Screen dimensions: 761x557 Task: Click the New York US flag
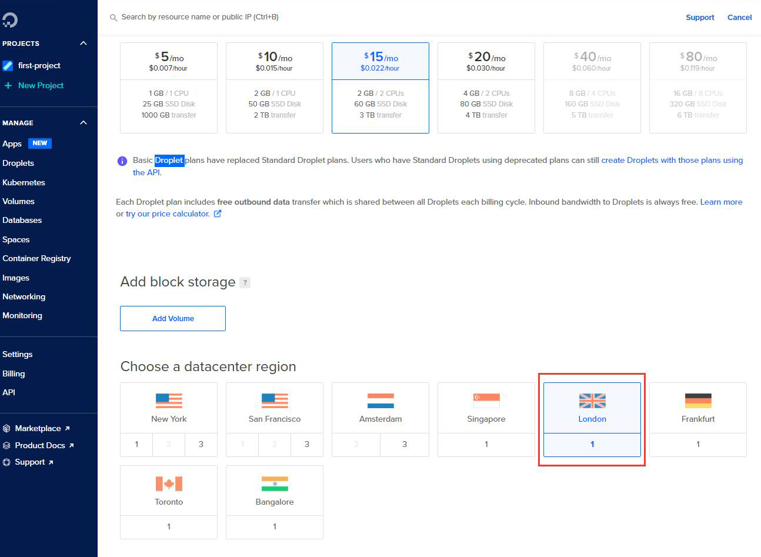(169, 401)
